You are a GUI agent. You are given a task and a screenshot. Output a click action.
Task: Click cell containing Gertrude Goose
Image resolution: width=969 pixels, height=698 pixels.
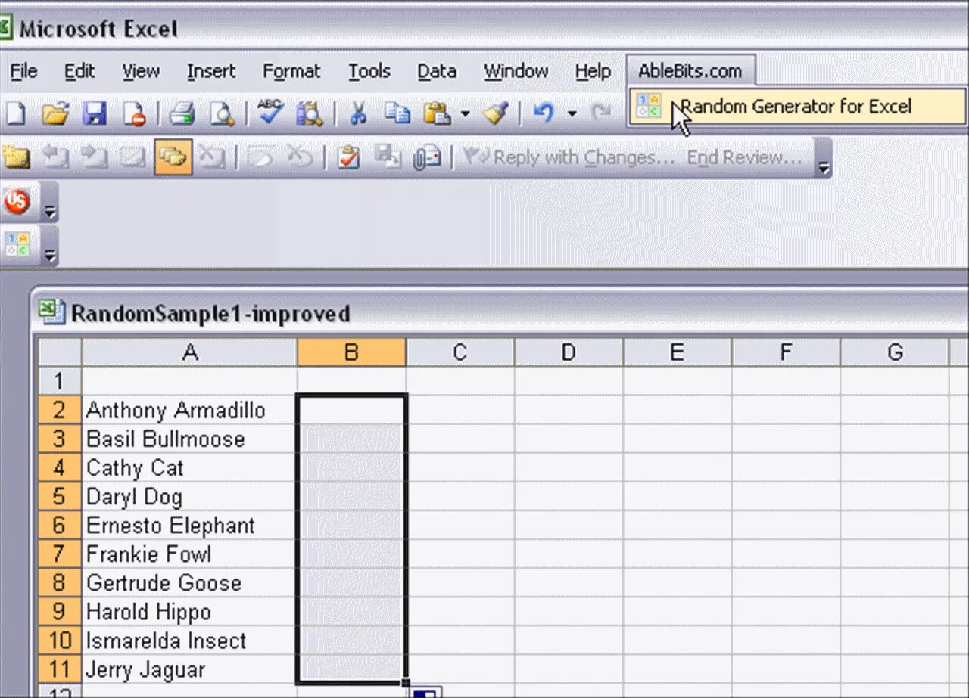tap(189, 582)
